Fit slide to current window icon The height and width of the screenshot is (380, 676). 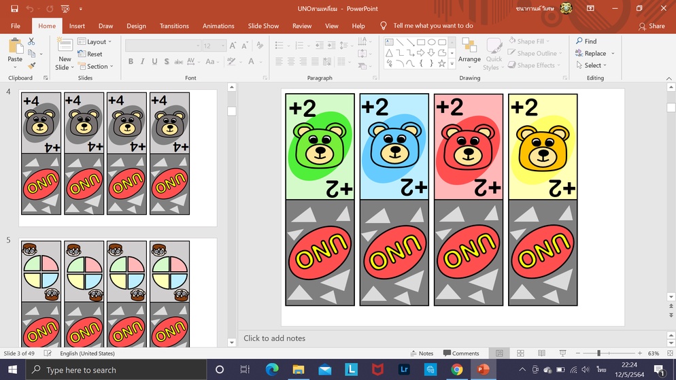pyautogui.click(x=670, y=353)
